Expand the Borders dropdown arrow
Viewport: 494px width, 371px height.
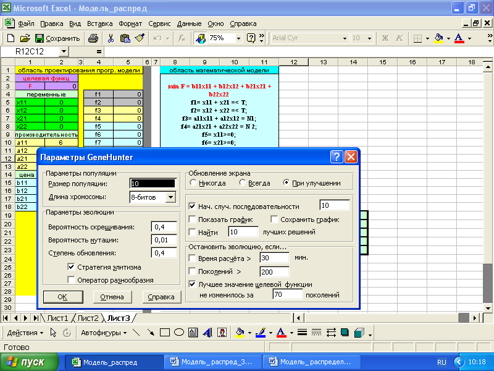[x=427, y=38]
